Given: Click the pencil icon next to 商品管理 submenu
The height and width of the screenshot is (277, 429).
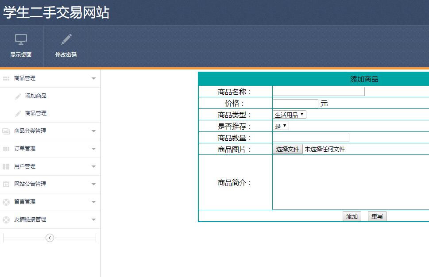Looking at the screenshot, I should 18,113.
